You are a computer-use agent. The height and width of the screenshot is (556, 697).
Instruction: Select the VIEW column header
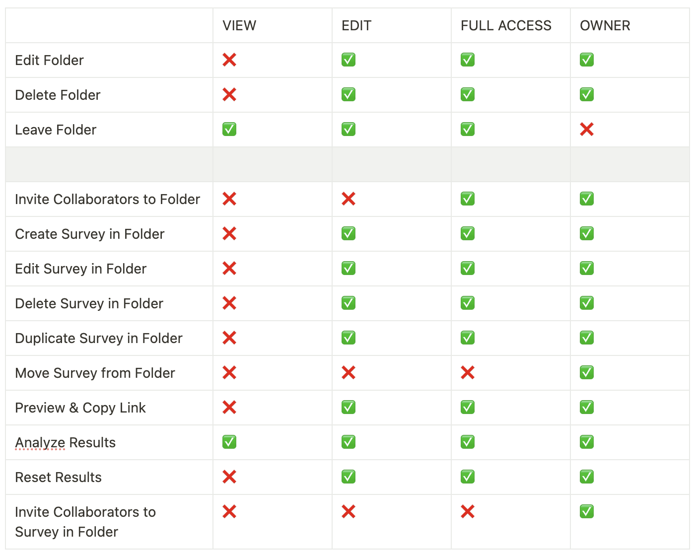(x=239, y=25)
